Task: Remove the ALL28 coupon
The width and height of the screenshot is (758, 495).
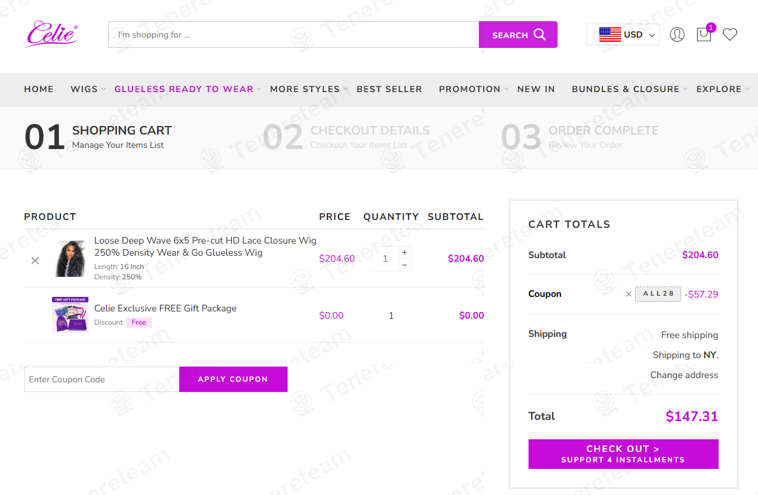Action: coord(628,294)
